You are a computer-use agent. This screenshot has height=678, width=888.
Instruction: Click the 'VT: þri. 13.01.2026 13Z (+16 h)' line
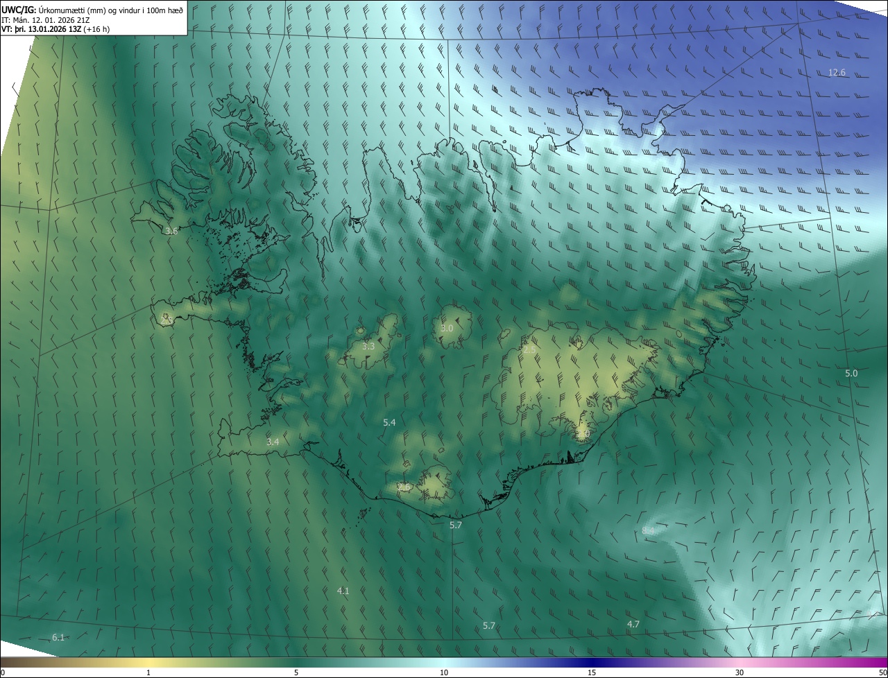55,29
